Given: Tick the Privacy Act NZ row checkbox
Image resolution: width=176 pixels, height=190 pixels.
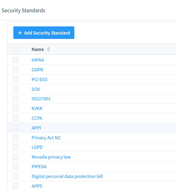Looking at the screenshot, I should [x=16, y=137].
